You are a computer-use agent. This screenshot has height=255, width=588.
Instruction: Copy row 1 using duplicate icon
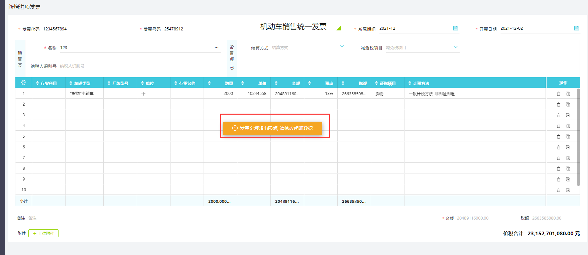pos(568,94)
